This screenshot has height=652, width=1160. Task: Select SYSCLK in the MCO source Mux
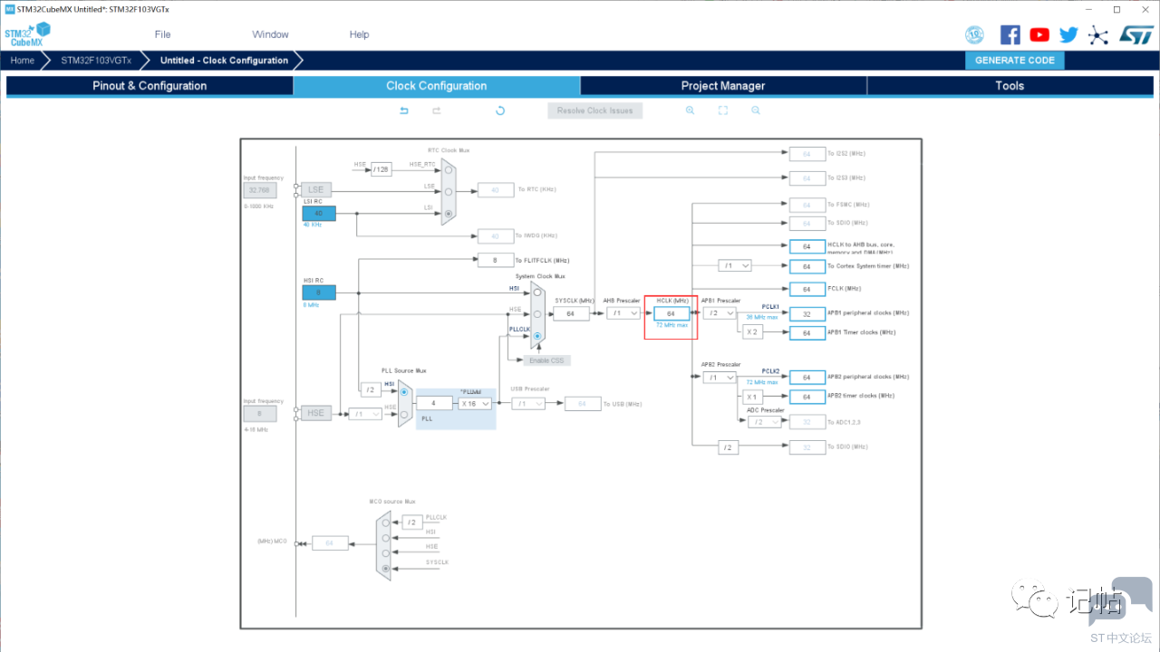[x=386, y=569]
